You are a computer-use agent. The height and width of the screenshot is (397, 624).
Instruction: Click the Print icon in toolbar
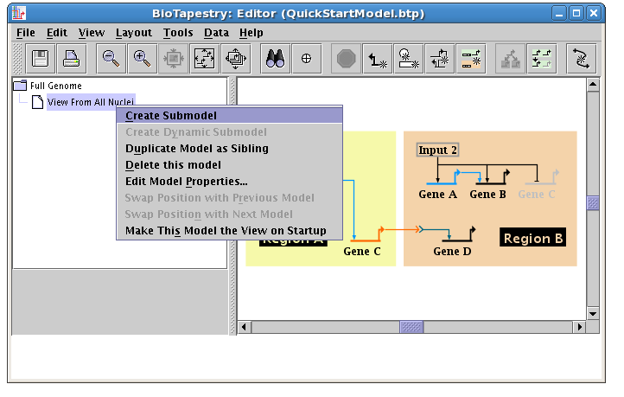71,59
